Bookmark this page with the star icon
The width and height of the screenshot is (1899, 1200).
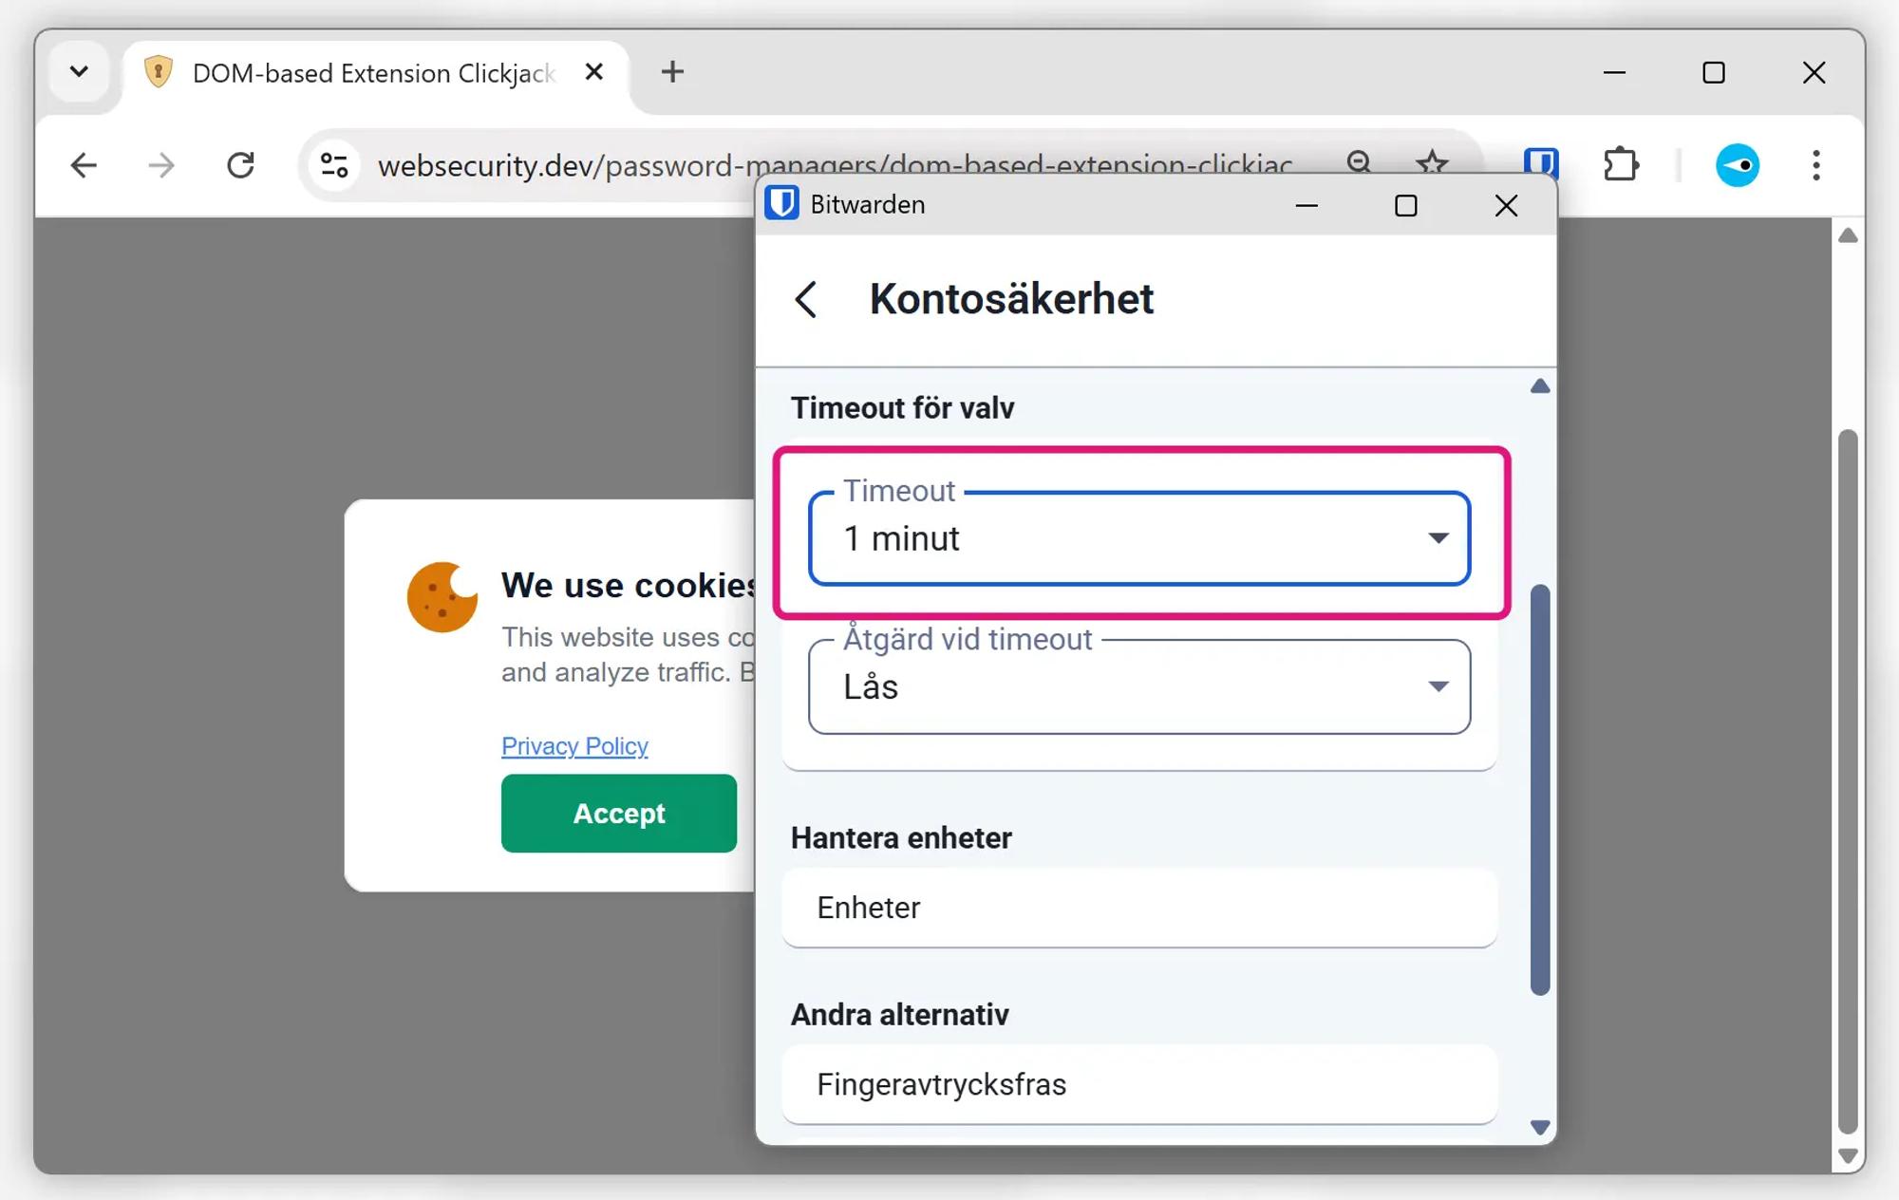pos(1431,162)
